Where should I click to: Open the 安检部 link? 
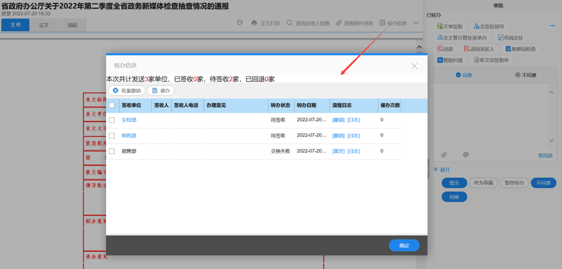click(129, 120)
